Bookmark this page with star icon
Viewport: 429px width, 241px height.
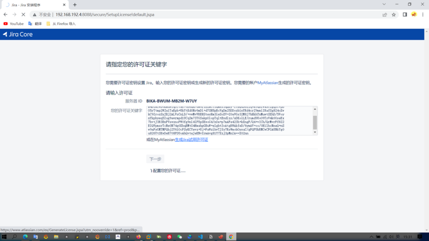coord(394,15)
